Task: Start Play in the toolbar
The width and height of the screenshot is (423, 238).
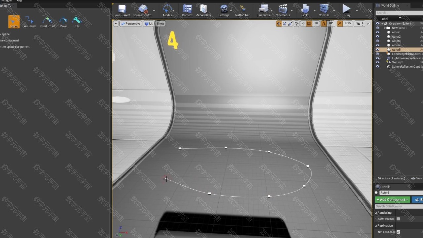Action: point(347,11)
